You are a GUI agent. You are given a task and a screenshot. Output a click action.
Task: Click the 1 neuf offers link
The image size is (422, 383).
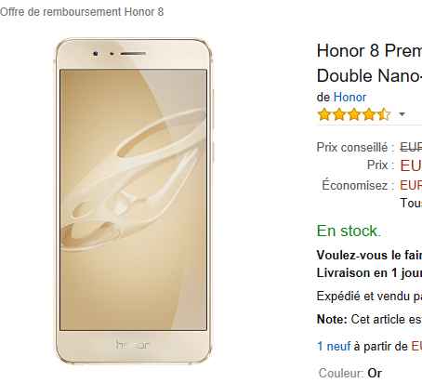pos(334,346)
